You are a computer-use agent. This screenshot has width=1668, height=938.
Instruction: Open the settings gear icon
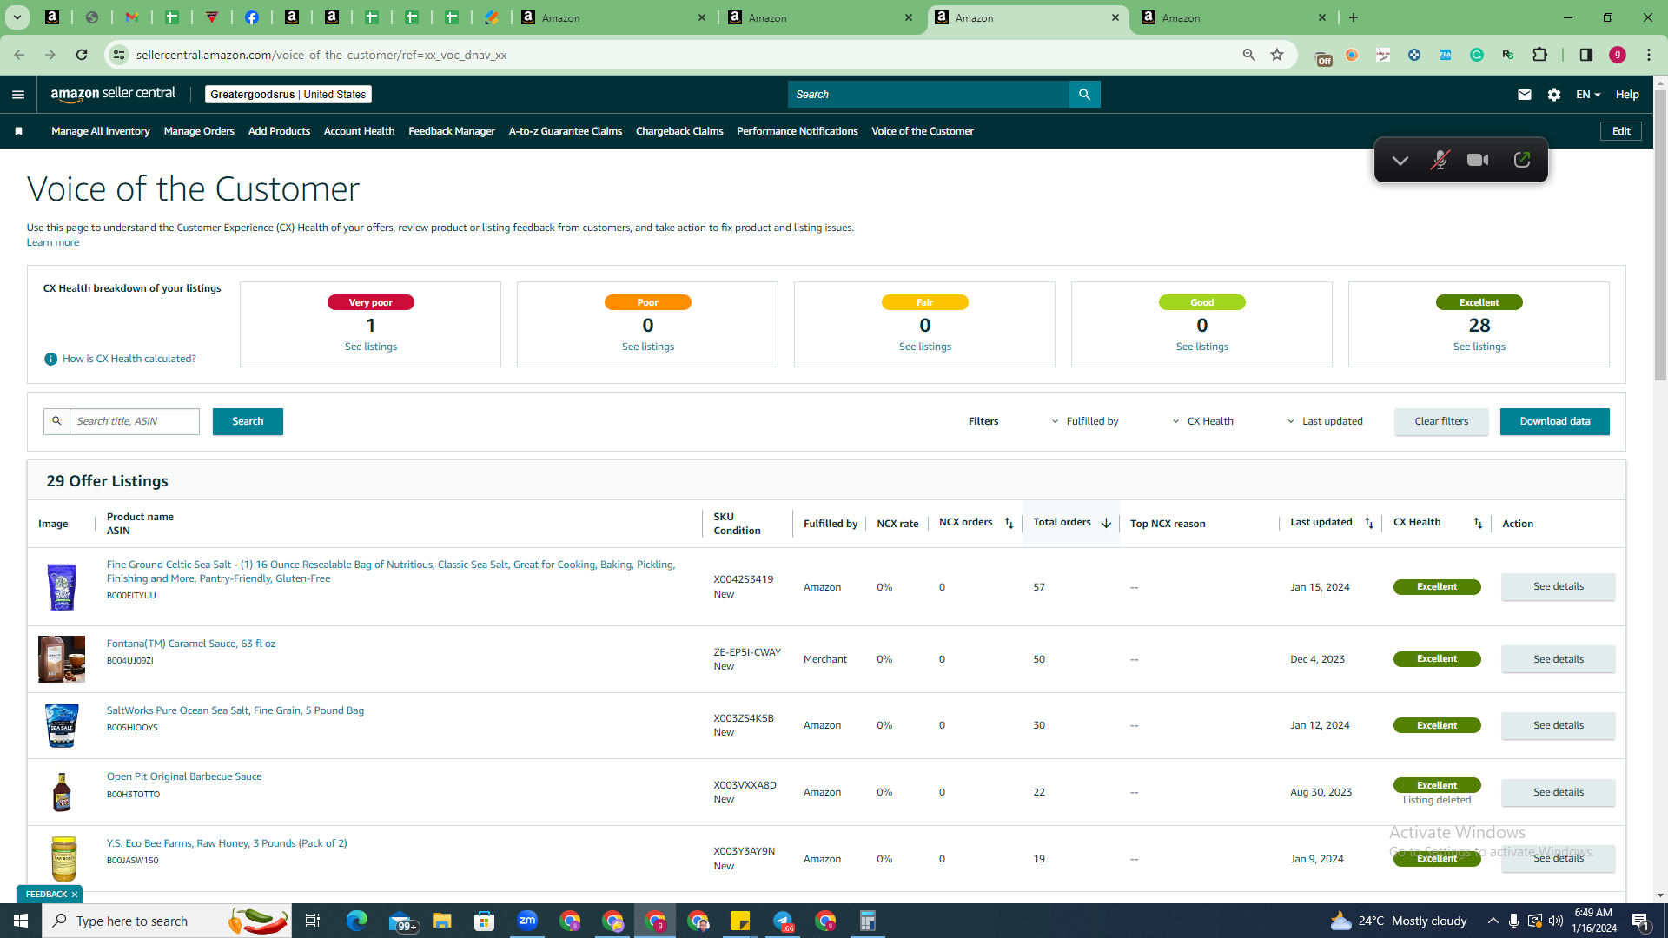(1554, 95)
